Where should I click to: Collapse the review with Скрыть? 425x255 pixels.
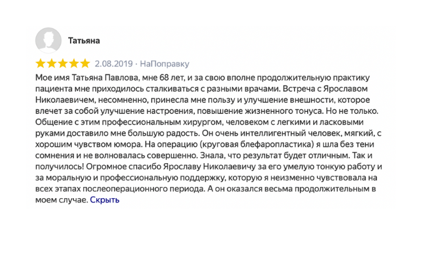[x=104, y=200]
